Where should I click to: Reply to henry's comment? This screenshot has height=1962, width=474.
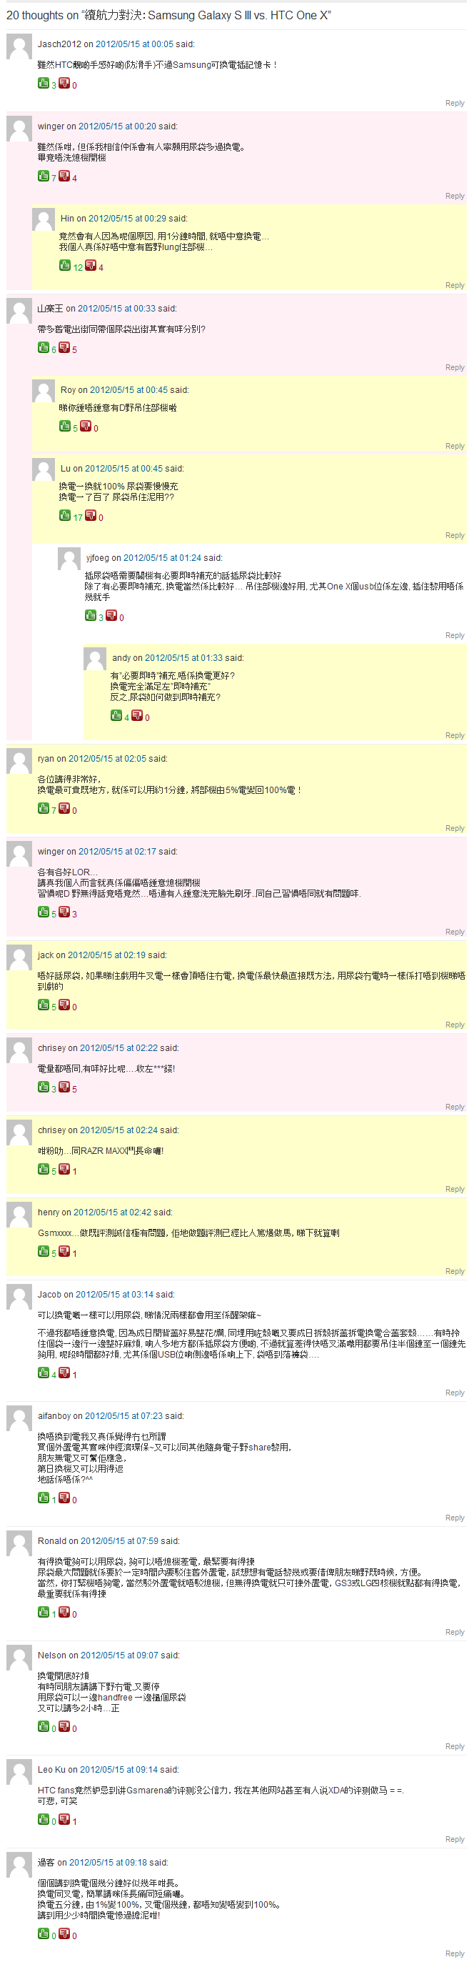454,1271
